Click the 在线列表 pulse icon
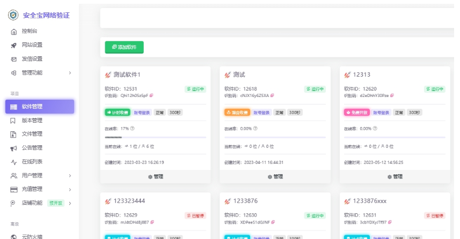 click(x=14, y=162)
